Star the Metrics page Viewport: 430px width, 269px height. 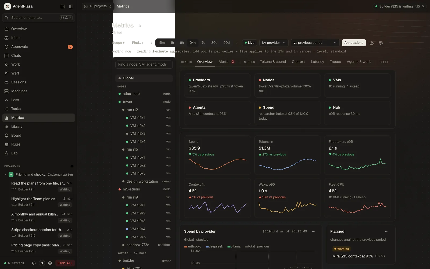click(x=140, y=26)
